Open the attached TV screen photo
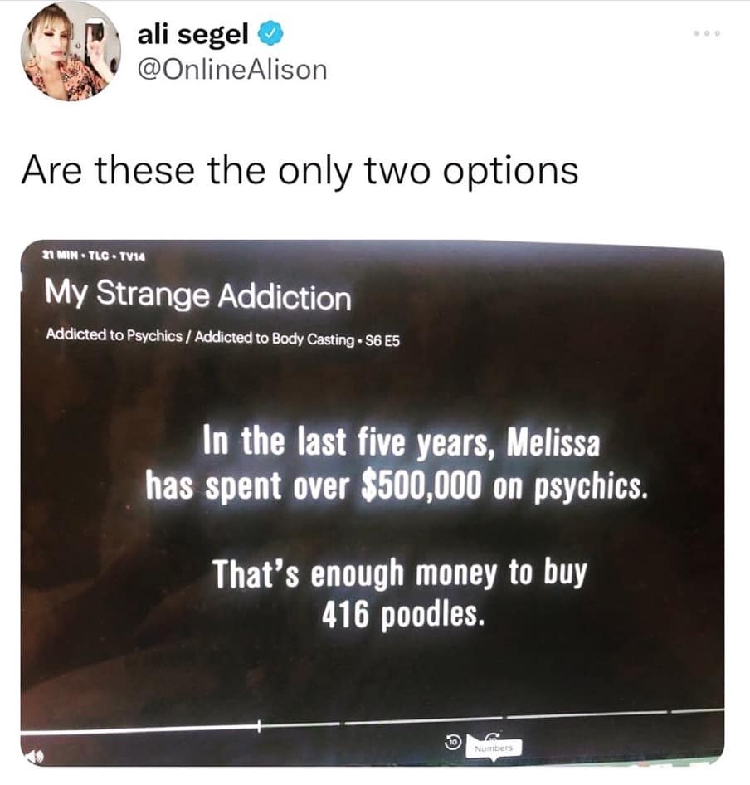The image size is (750, 785). 373,502
